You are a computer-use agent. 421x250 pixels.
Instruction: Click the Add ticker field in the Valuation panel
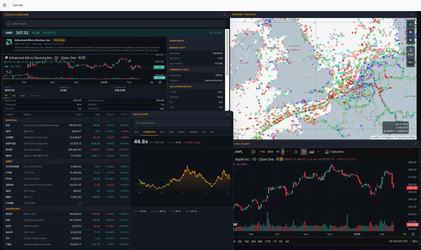pyautogui.click(x=182, y=123)
